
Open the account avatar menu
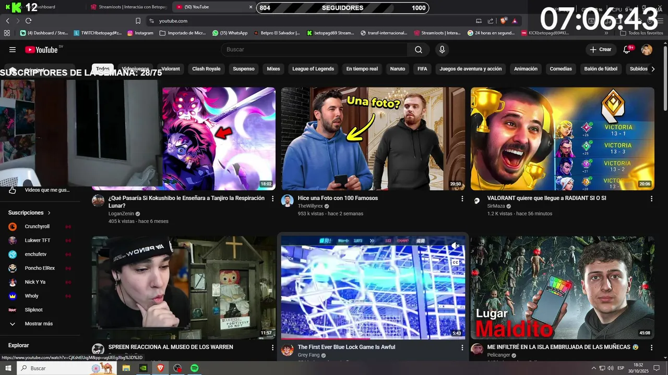click(647, 49)
